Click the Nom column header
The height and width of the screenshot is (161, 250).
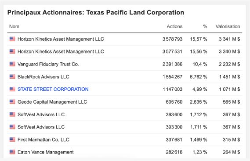tap(14, 26)
